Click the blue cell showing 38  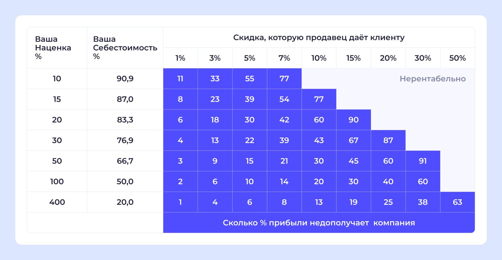click(x=423, y=202)
